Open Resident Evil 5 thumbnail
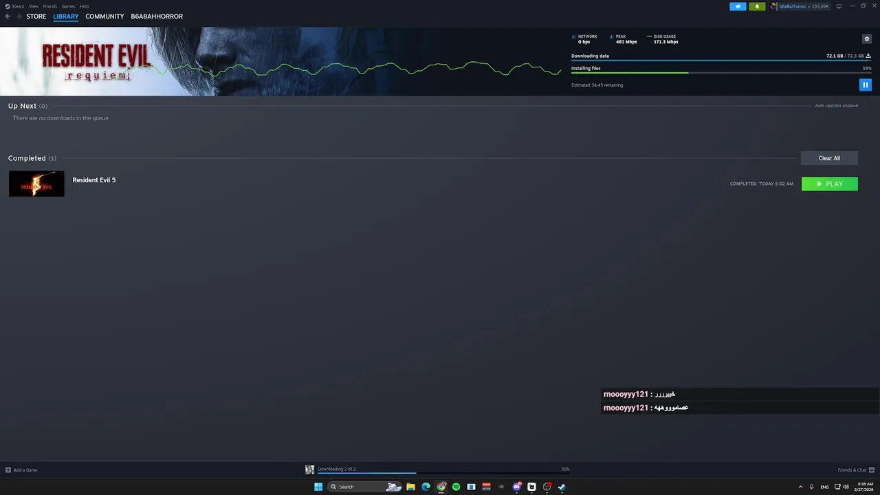The image size is (880, 495). point(36,184)
